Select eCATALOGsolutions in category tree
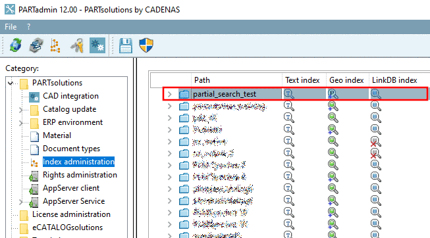430x238 pixels. point(67,227)
